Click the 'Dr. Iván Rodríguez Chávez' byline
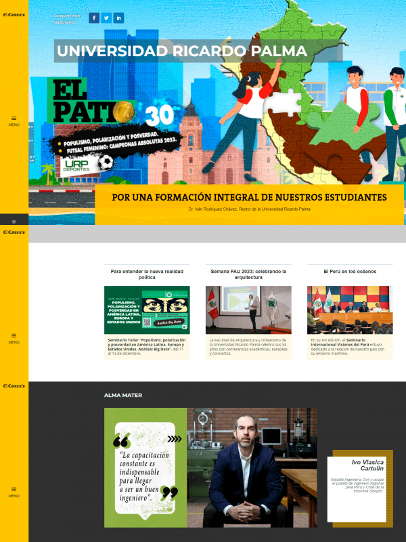The height and width of the screenshot is (542, 406). [249, 209]
